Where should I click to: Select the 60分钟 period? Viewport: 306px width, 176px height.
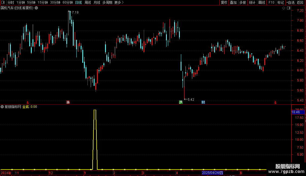(67, 2)
